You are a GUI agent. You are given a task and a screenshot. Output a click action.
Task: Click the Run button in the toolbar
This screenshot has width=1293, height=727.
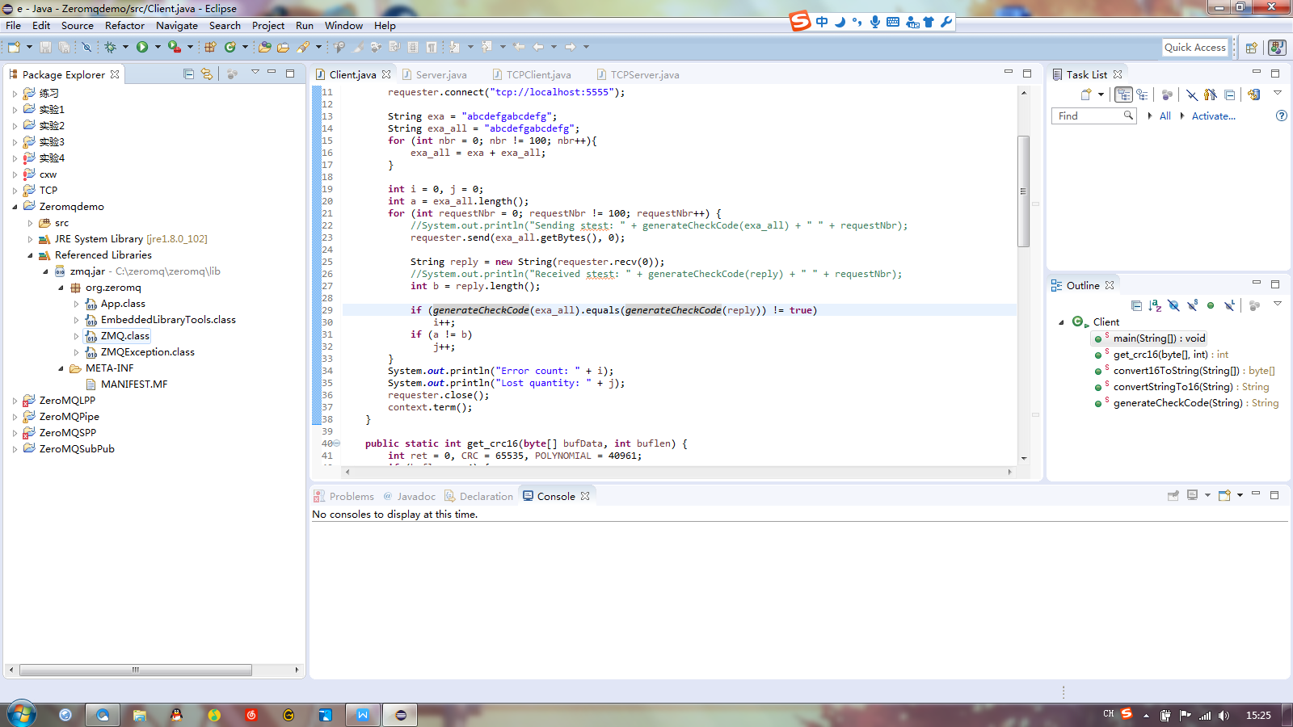point(142,47)
